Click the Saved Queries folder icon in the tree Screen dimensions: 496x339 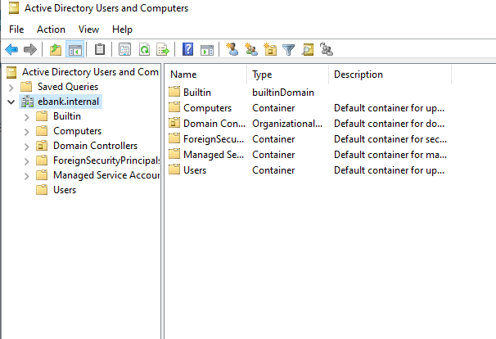[26, 87]
